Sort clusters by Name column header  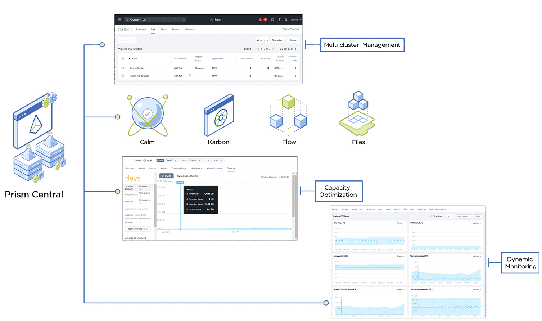(x=134, y=58)
